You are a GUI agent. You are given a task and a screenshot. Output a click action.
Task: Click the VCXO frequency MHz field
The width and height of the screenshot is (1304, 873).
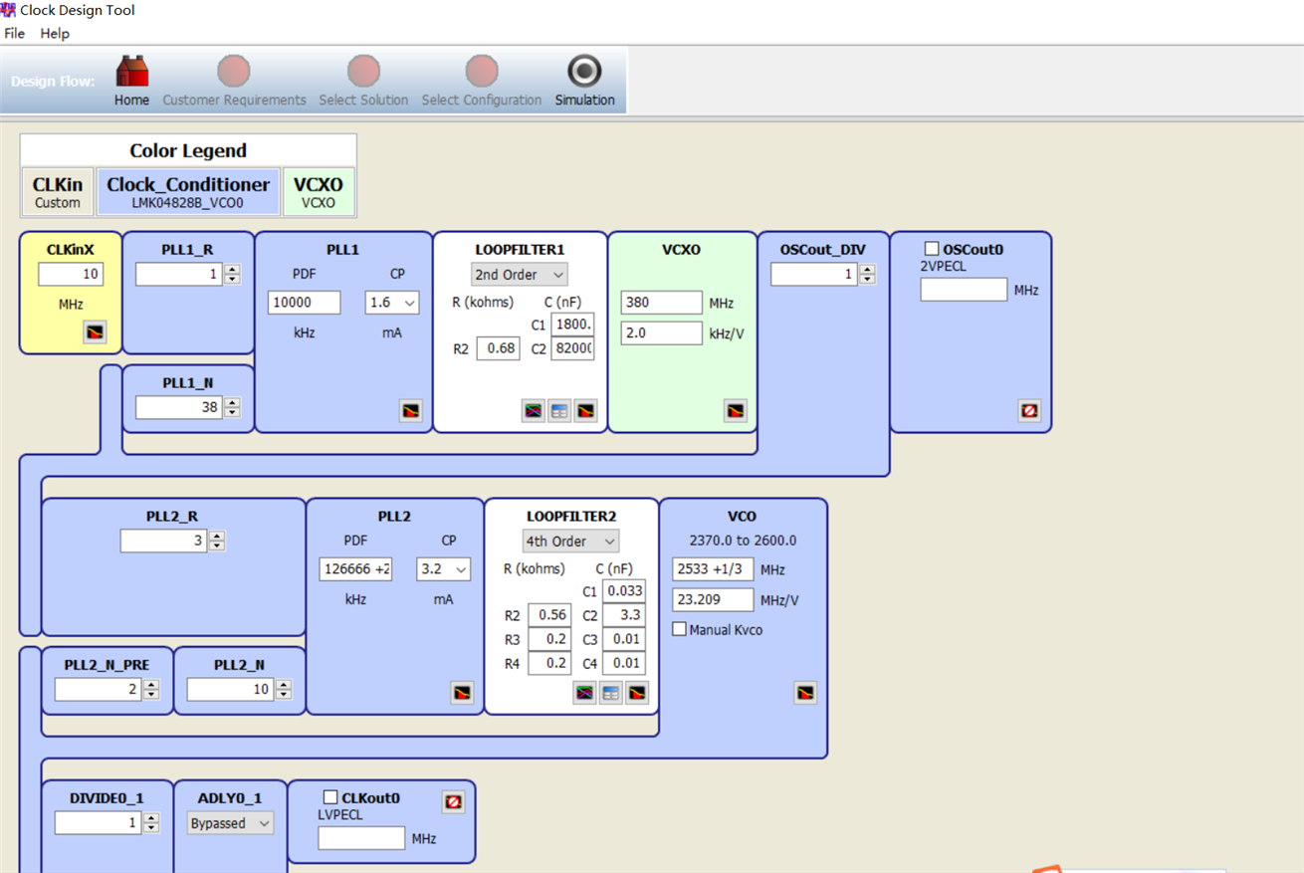pos(662,303)
